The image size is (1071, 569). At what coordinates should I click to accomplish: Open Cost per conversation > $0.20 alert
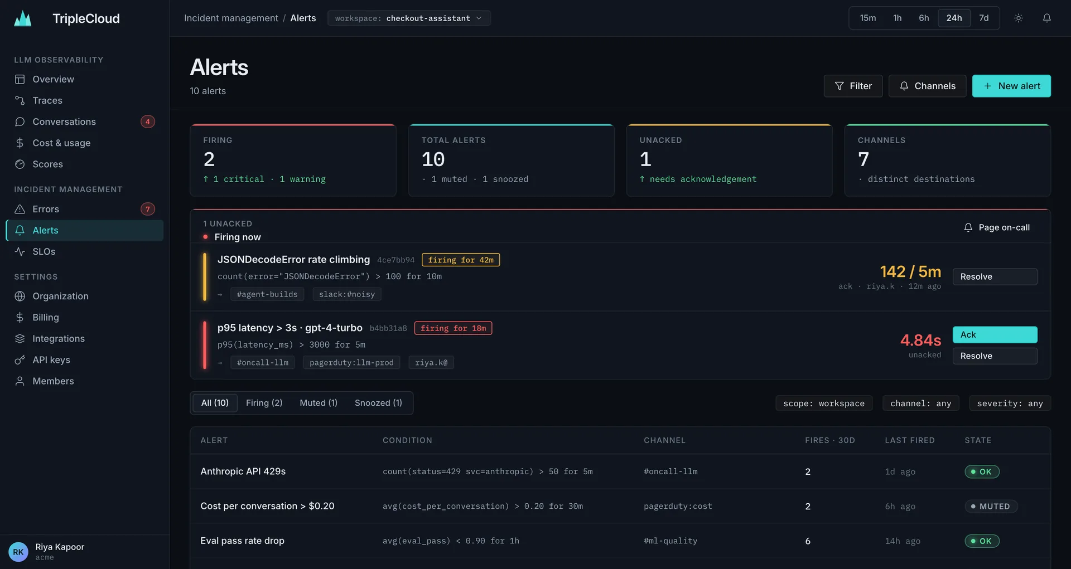pyautogui.click(x=620, y=506)
